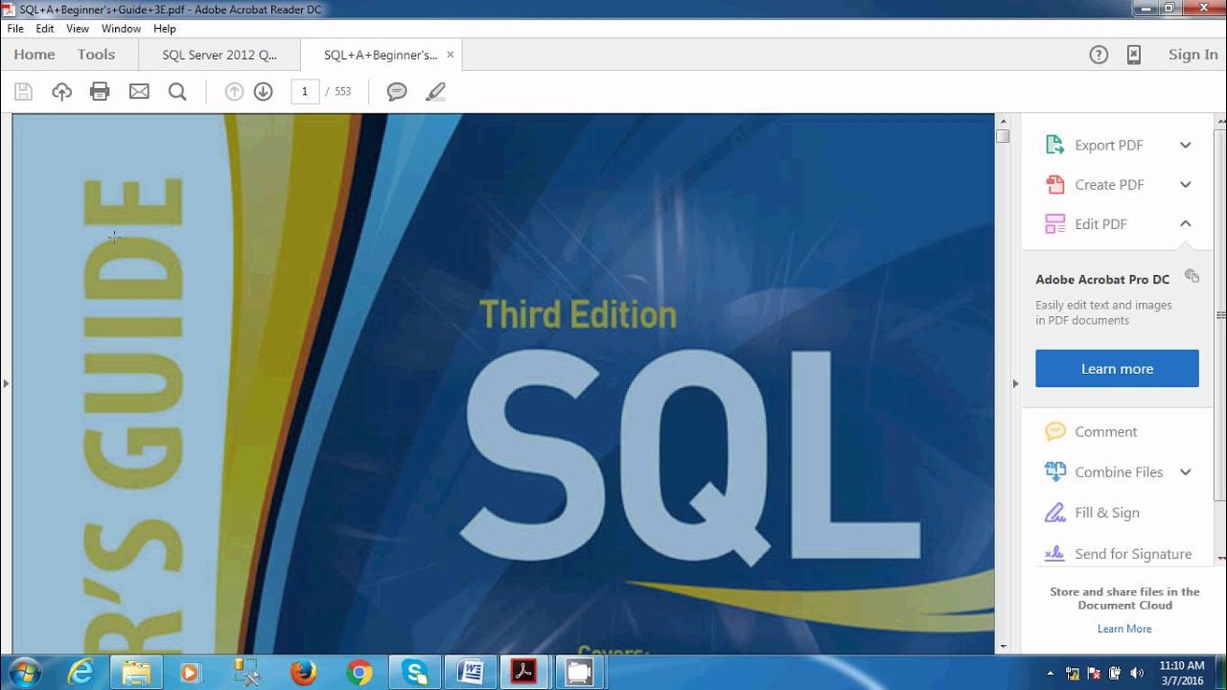Click the Adobe Acrobat Pro DC copy icon
The width and height of the screenshot is (1227, 690).
click(x=1192, y=276)
